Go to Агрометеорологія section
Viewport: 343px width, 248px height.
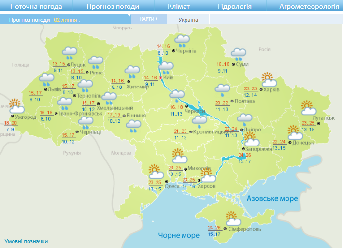click(x=309, y=7)
